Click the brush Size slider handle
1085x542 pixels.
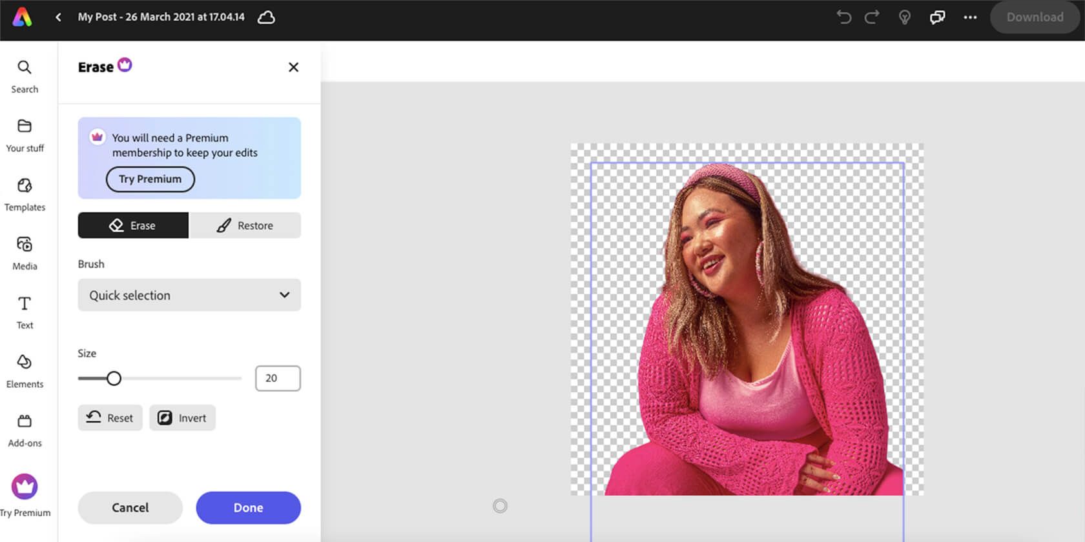114,379
